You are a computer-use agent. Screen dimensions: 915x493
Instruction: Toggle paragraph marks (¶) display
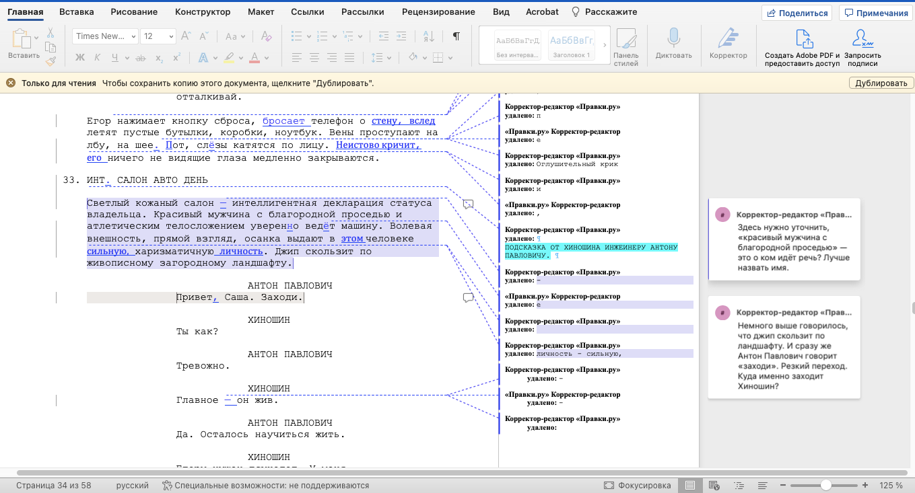(456, 36)
